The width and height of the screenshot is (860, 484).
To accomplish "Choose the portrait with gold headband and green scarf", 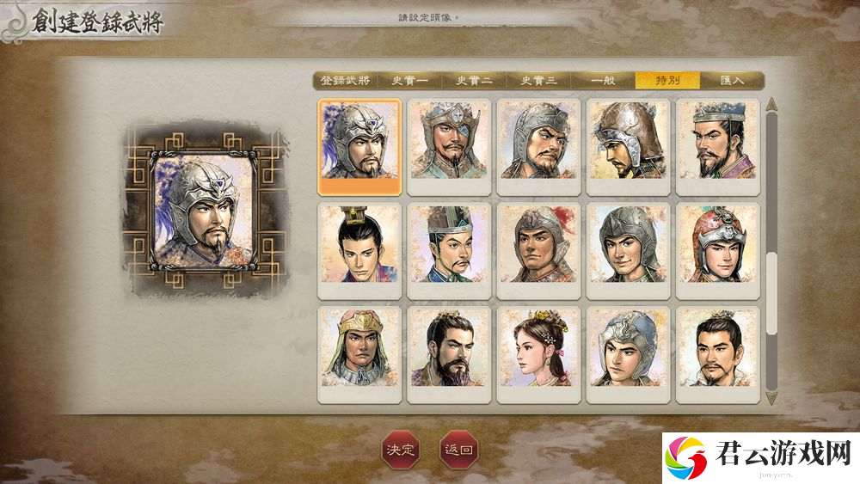I will pos(359,355).
